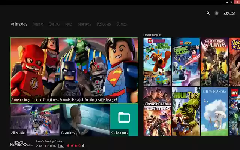Minimize the media center window
The image size is (240, 150).
[x=227, y=2]
